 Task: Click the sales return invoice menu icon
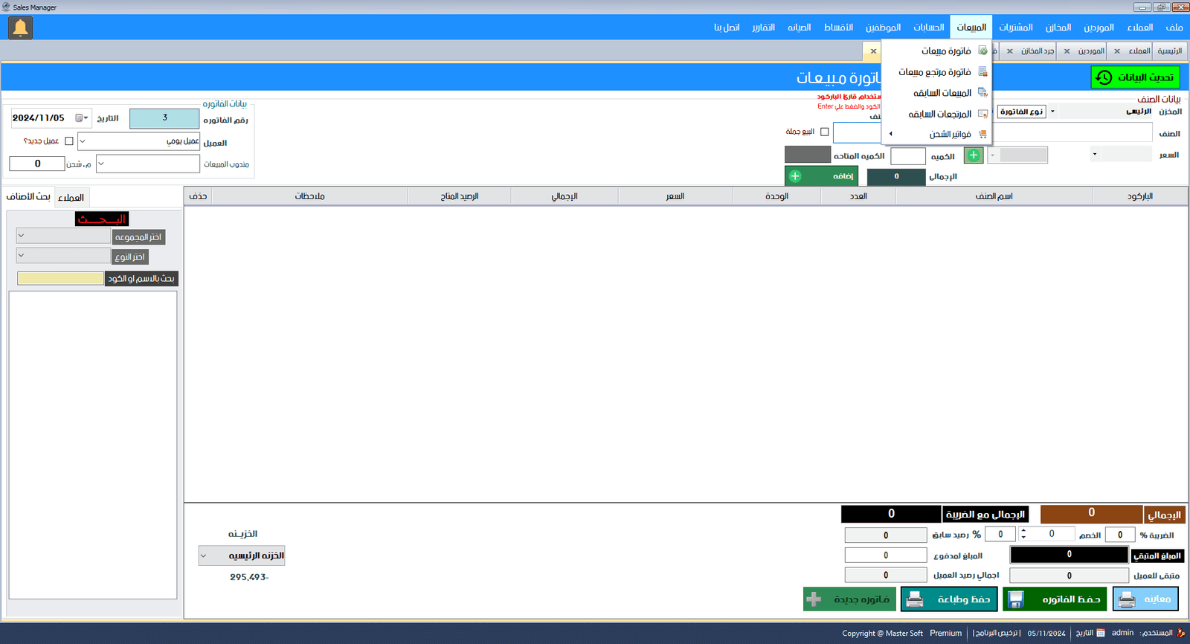982,72
